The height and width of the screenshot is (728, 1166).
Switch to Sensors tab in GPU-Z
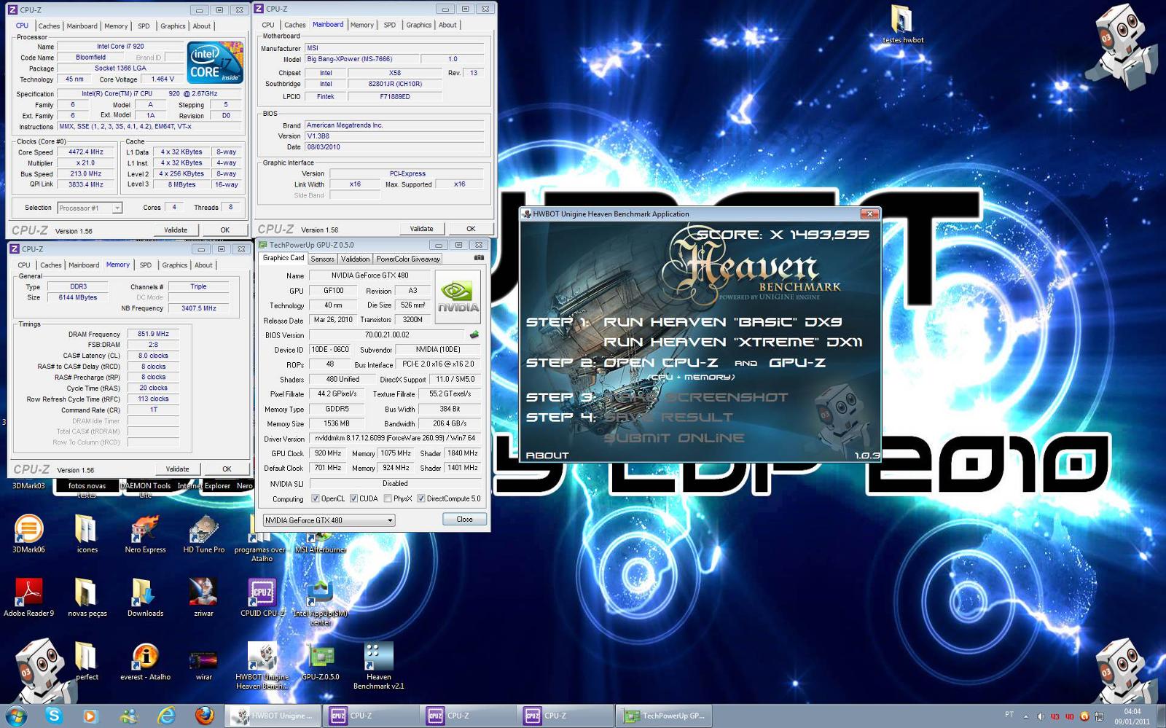pos(322,259)
